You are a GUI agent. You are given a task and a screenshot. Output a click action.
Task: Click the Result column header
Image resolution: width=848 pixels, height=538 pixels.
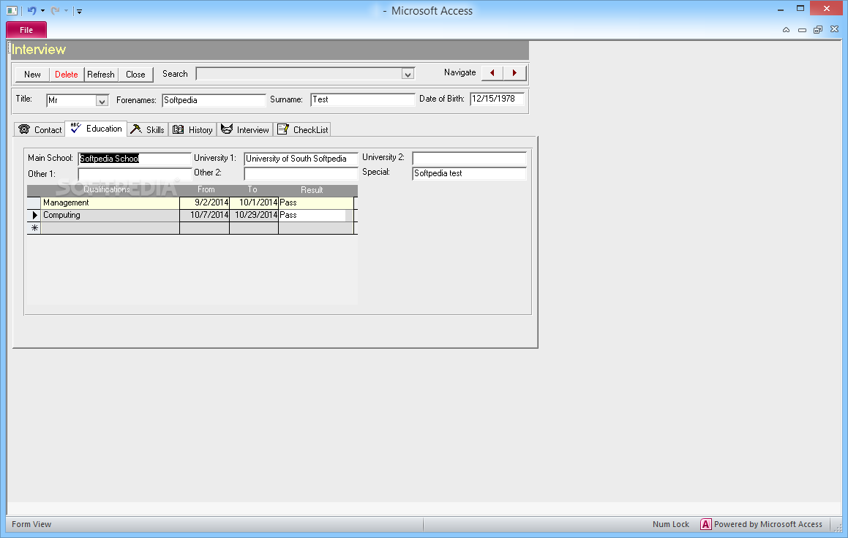click(312, 190)
